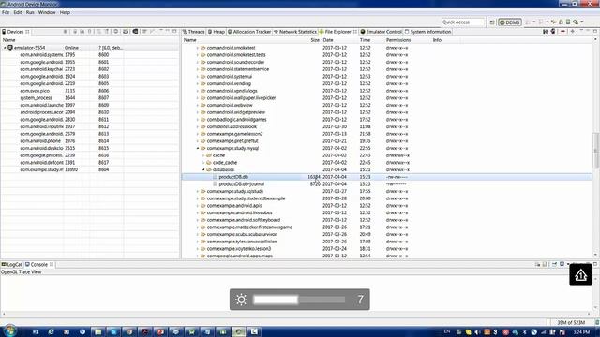
Task: Click the 39M of 523M heap status
Action: click(x=571, y=322)
